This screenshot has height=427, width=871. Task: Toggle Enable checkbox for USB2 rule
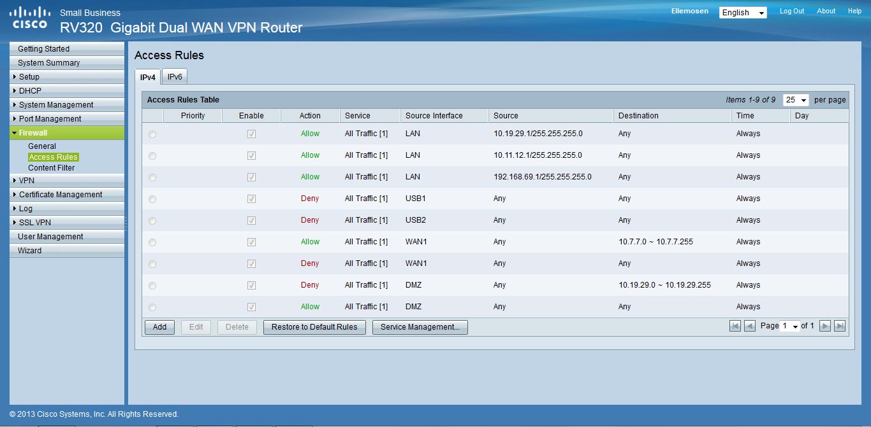coord(251,220)
